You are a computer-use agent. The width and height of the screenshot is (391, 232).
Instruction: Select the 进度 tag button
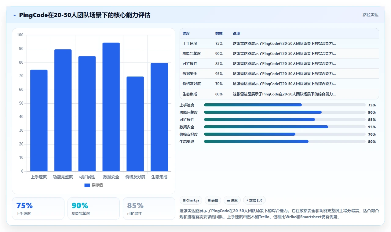232,200
